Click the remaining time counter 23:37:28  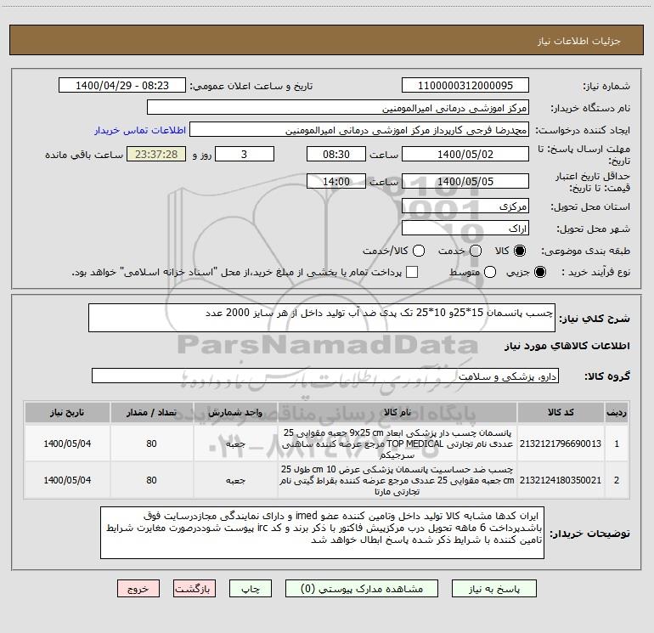(x=156, y=154)
